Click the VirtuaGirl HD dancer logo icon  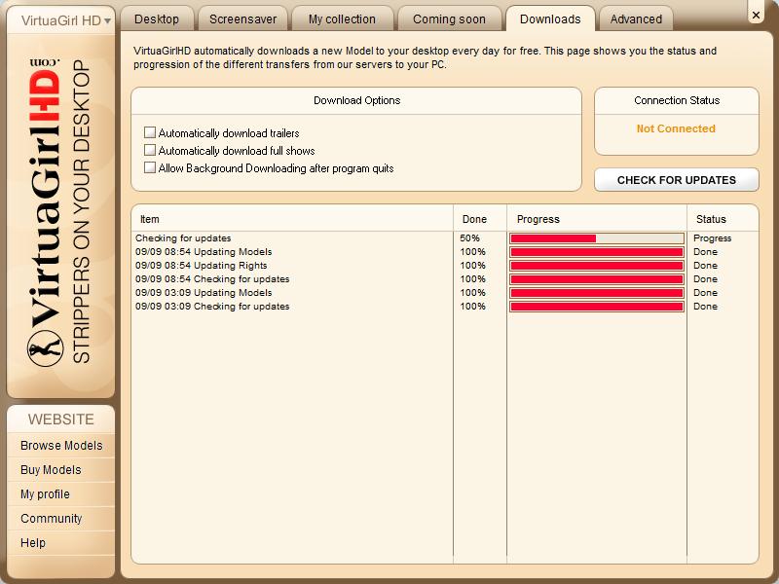coord(45,348)
